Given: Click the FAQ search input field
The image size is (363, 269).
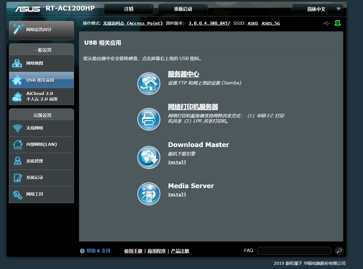Looking at the screenshot, I should coord(294,251).
